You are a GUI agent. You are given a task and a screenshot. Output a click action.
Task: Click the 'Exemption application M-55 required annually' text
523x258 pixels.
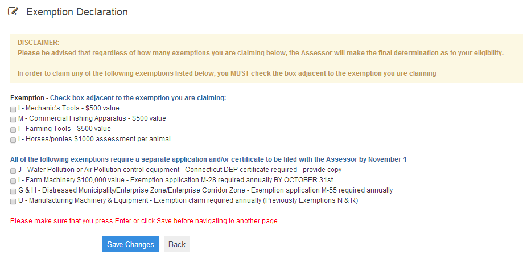322,190
